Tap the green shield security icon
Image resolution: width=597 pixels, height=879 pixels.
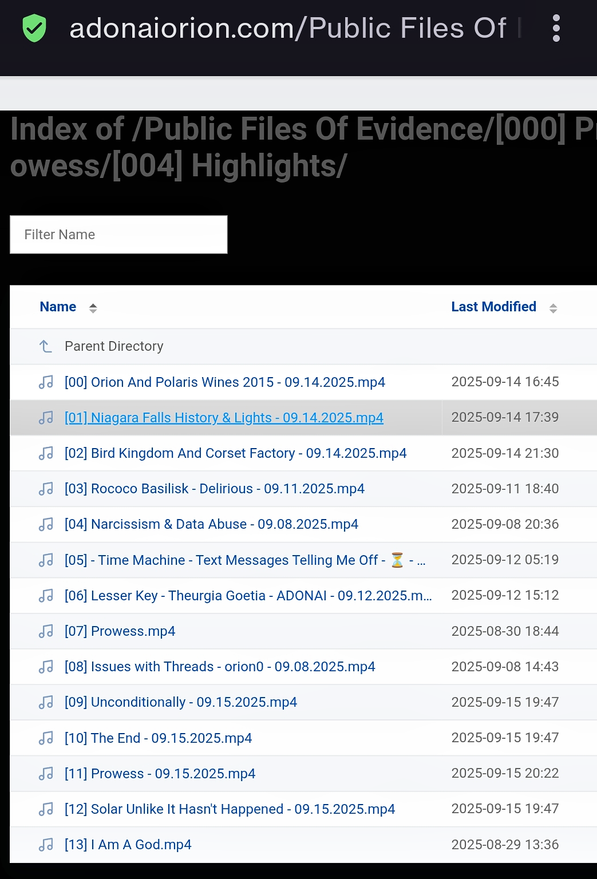pyautogui.click(x=34, y=29)
